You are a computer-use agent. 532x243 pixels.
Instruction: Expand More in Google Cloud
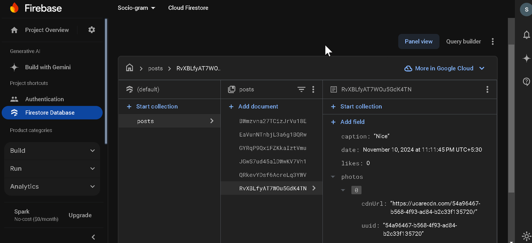pos(482,68)
